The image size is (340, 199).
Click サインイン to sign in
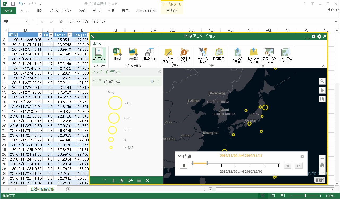pos(333,10)
